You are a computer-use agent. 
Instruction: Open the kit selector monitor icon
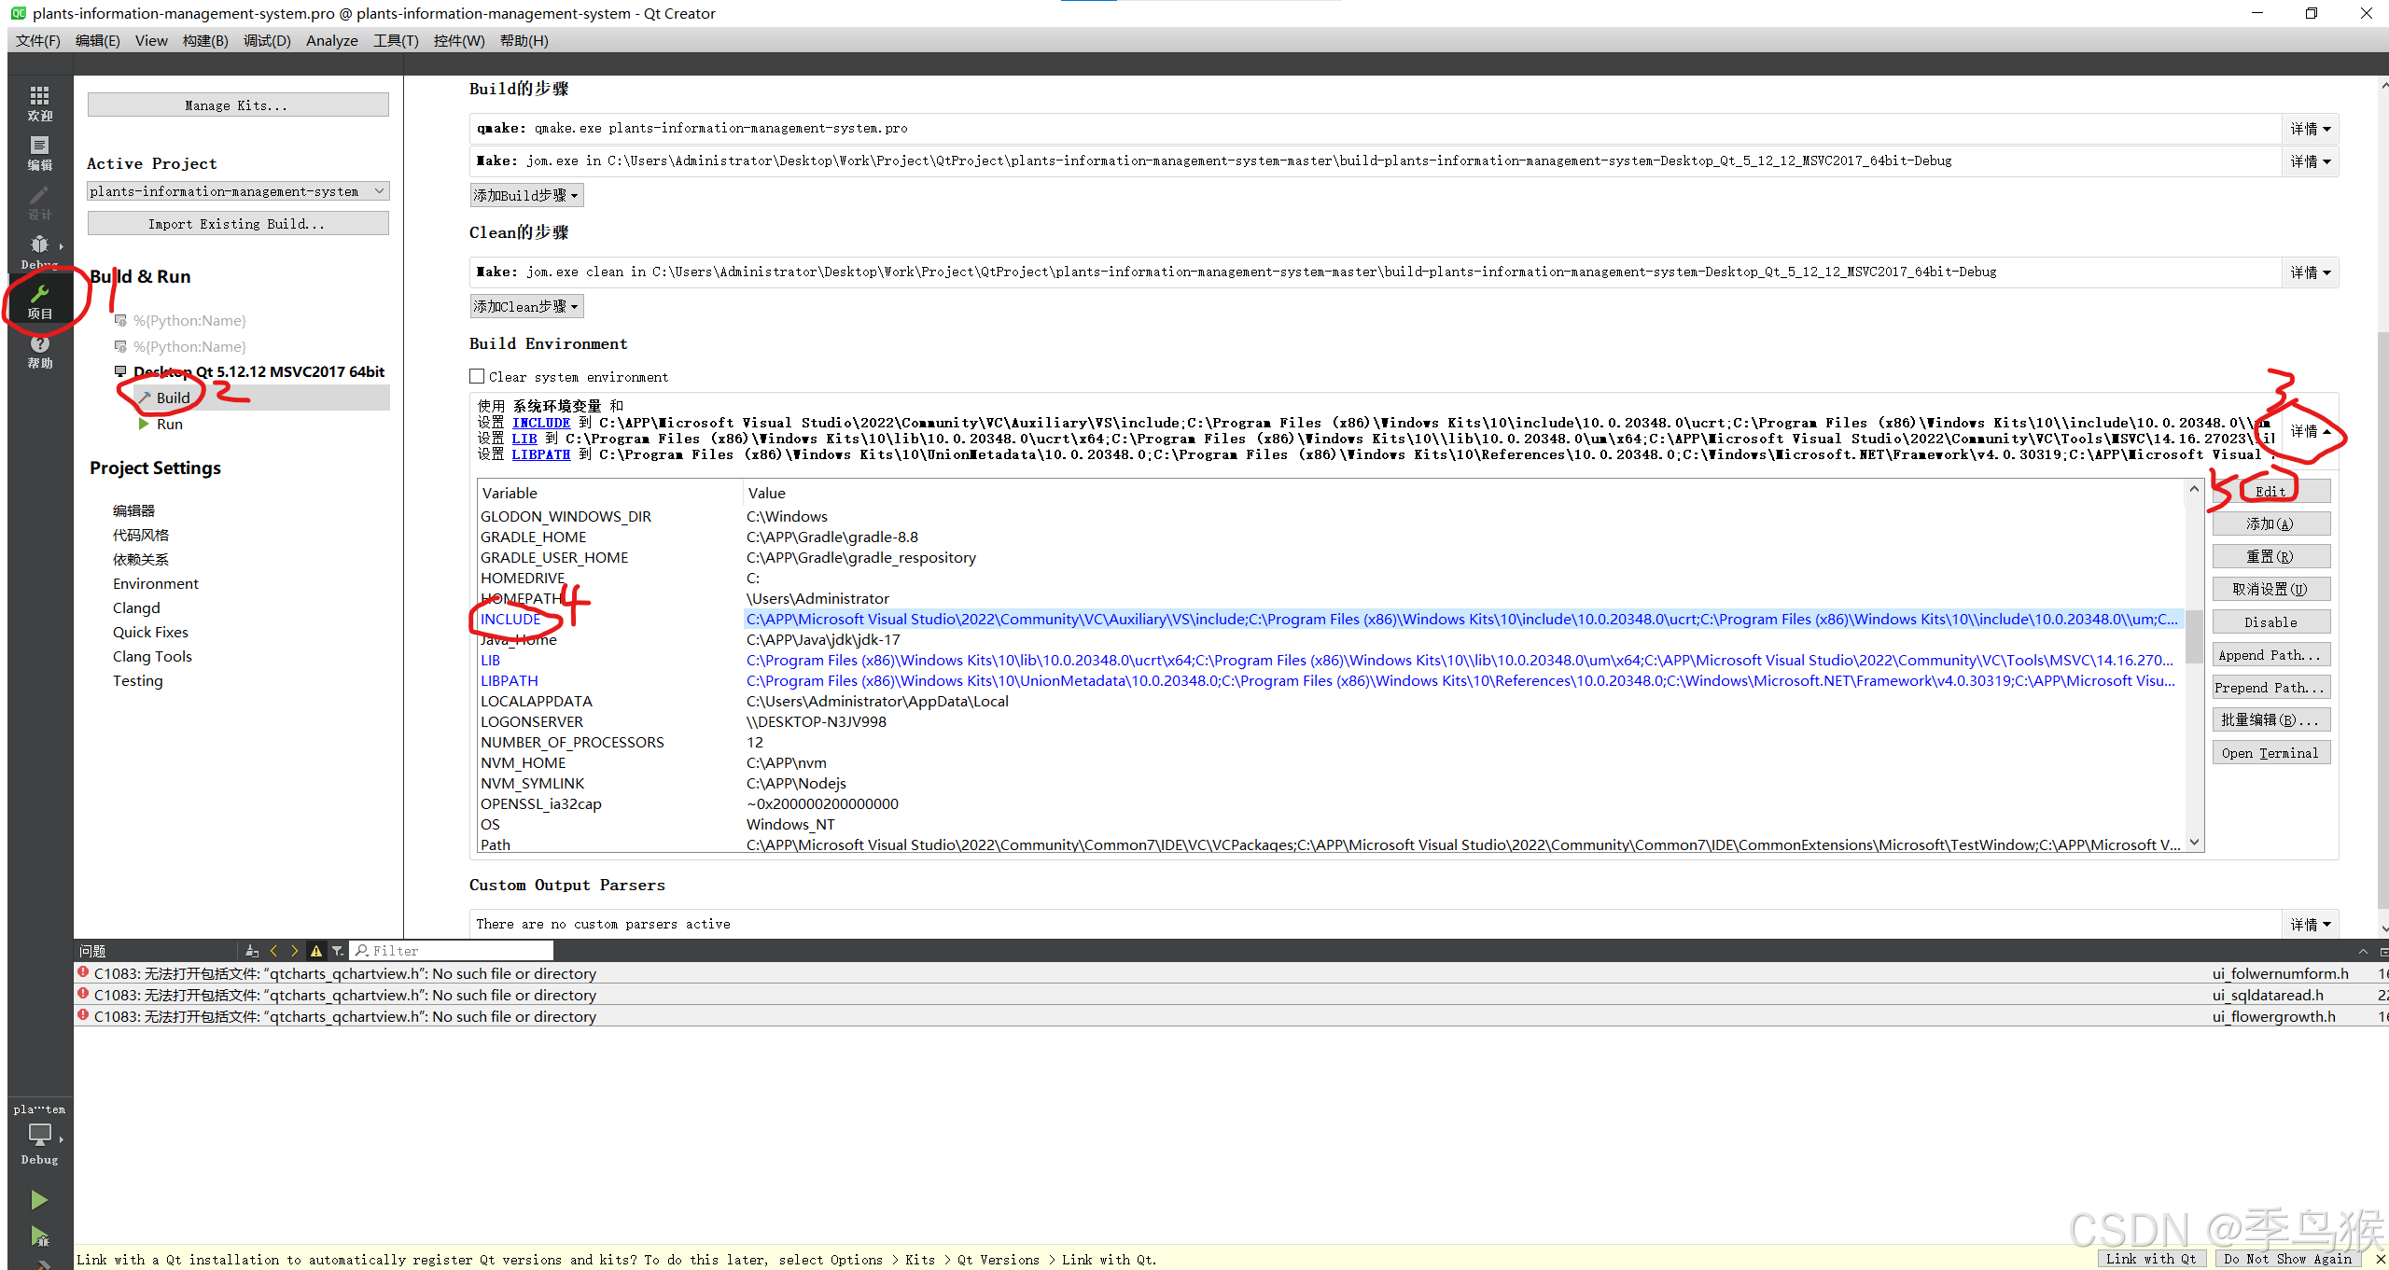tap(39, 1135)
